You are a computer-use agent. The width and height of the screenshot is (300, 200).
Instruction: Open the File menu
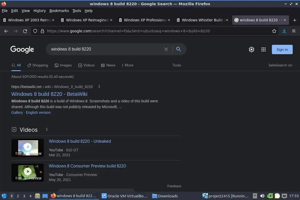coord(5,11)
